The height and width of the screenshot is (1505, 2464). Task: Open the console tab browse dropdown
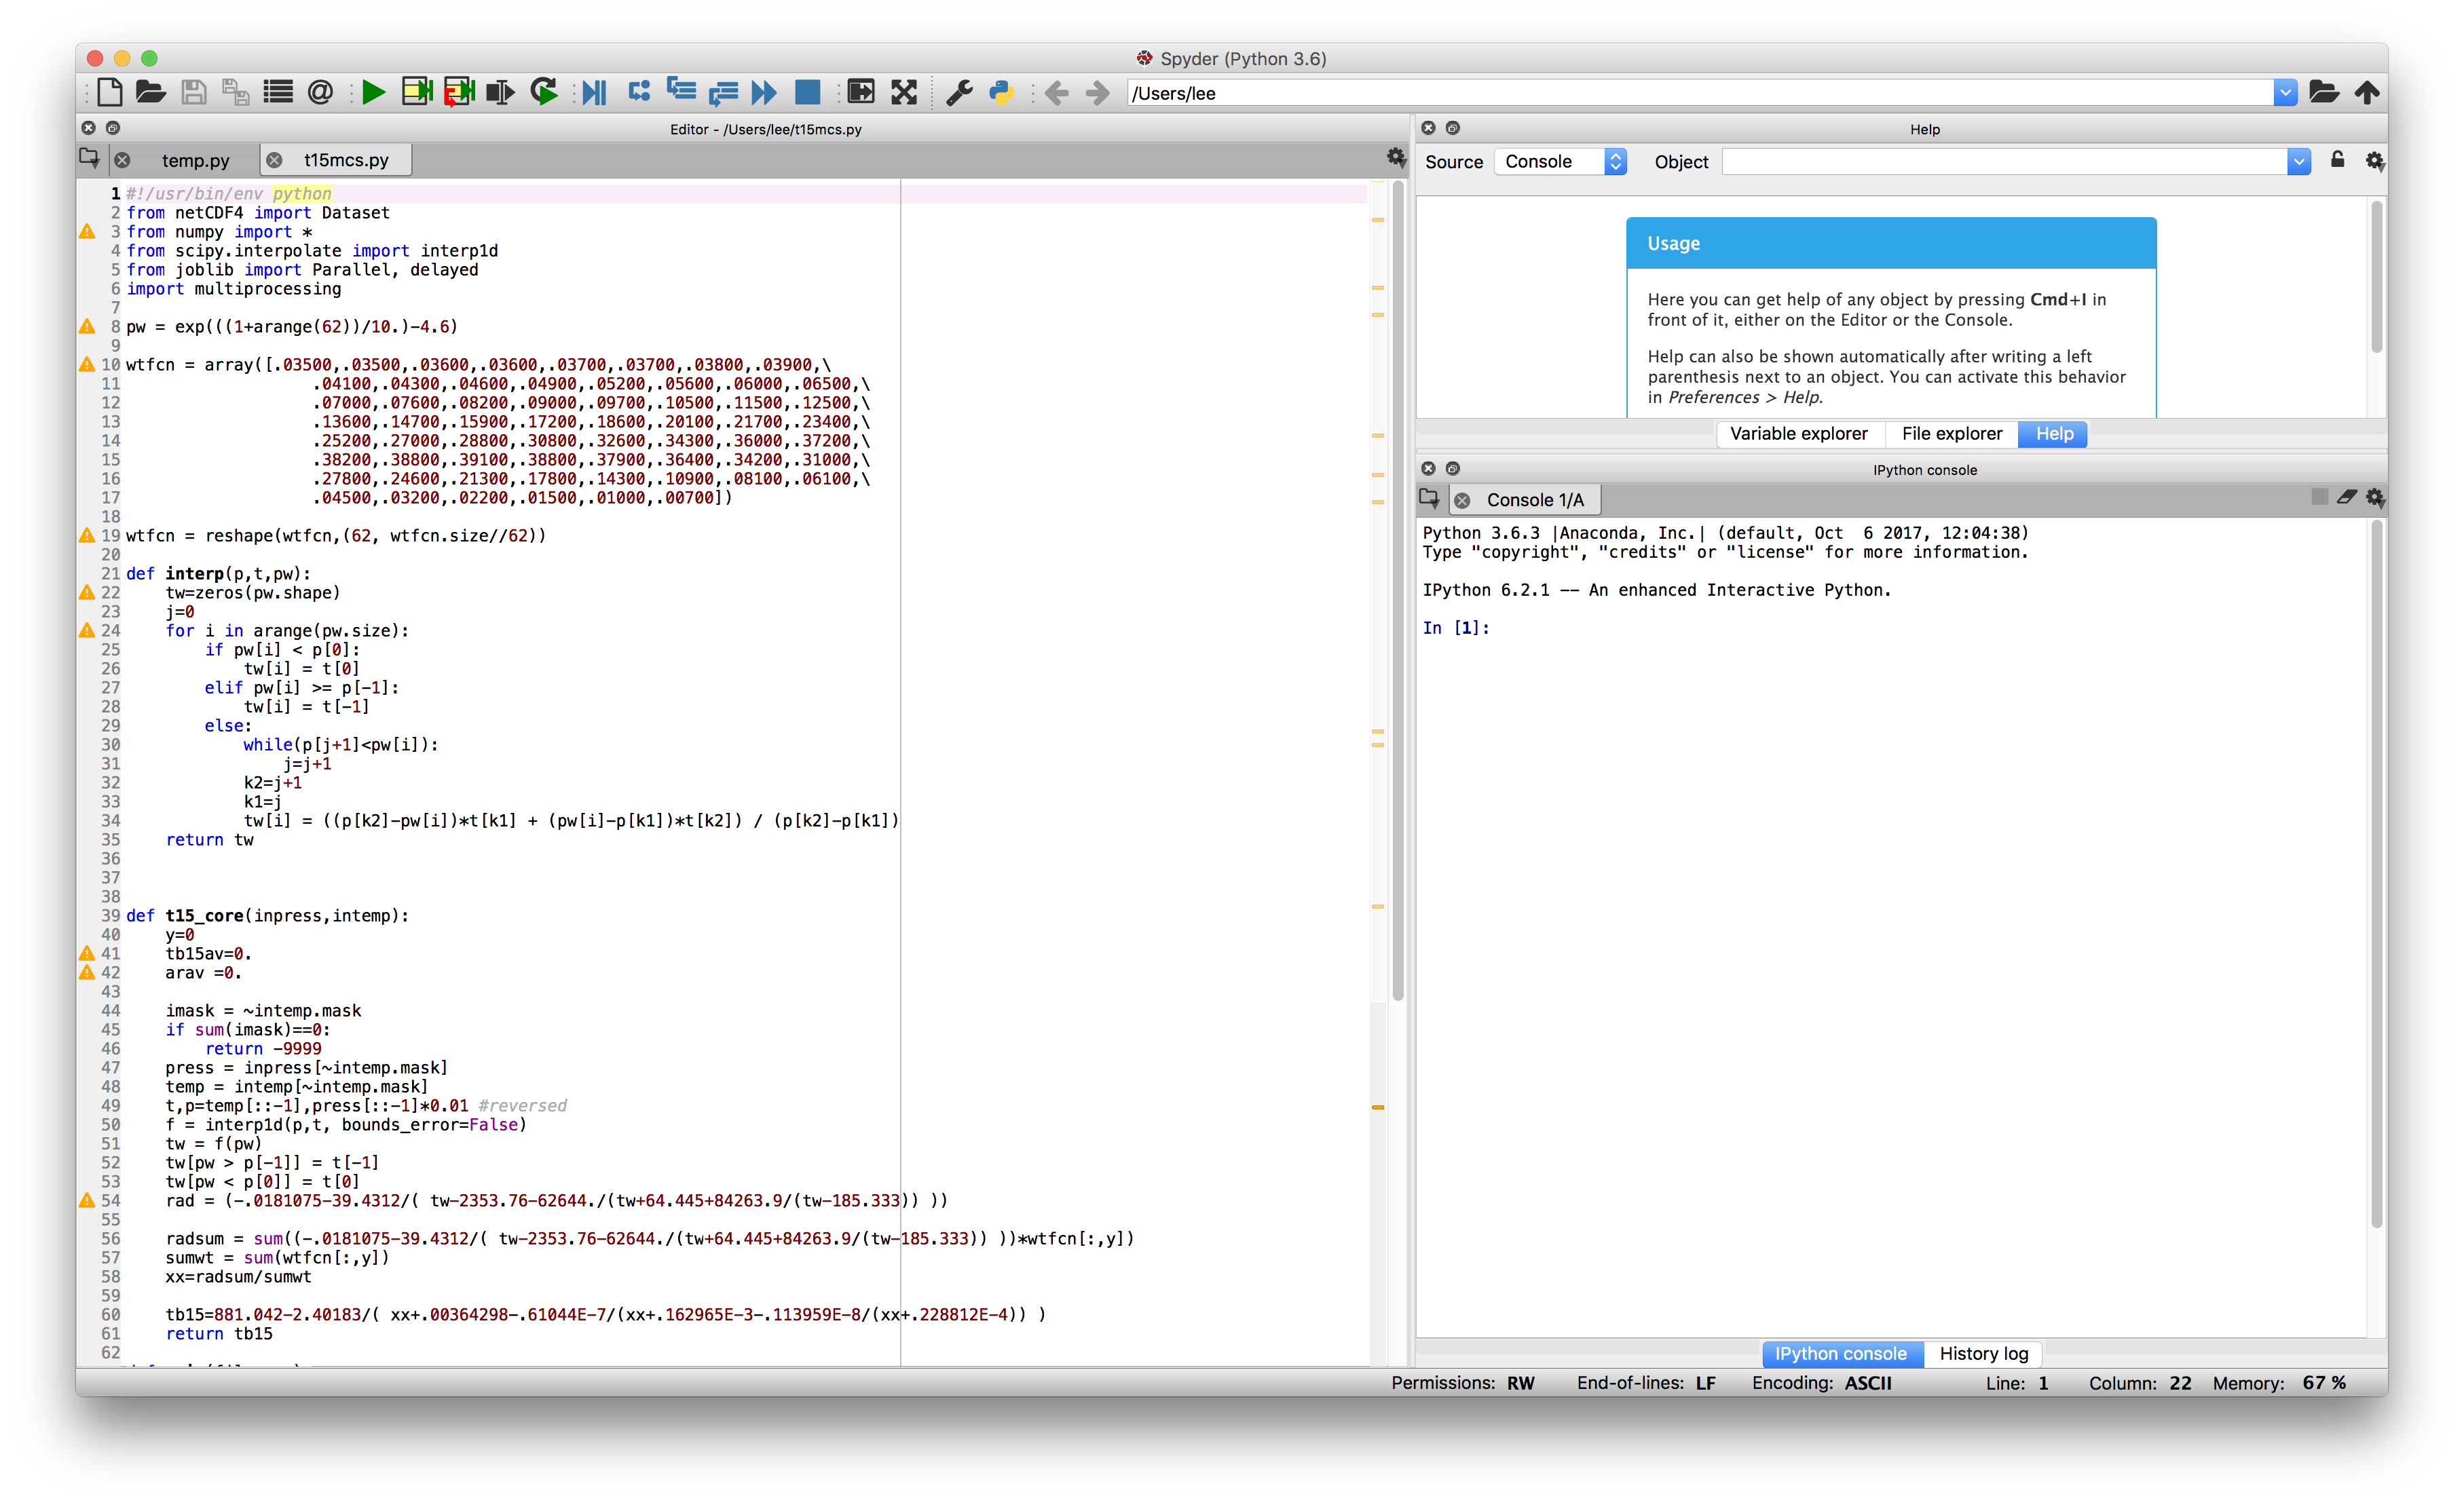click(1429, 497)
